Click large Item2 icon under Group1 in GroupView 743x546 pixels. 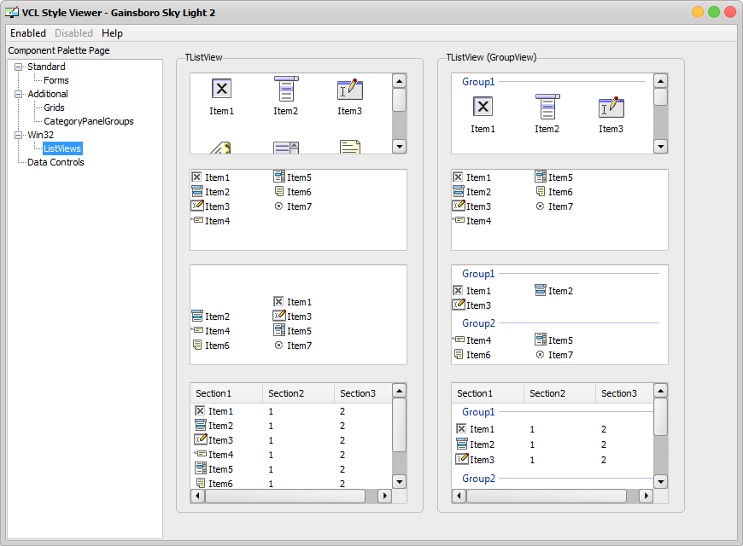click(547, 107)
